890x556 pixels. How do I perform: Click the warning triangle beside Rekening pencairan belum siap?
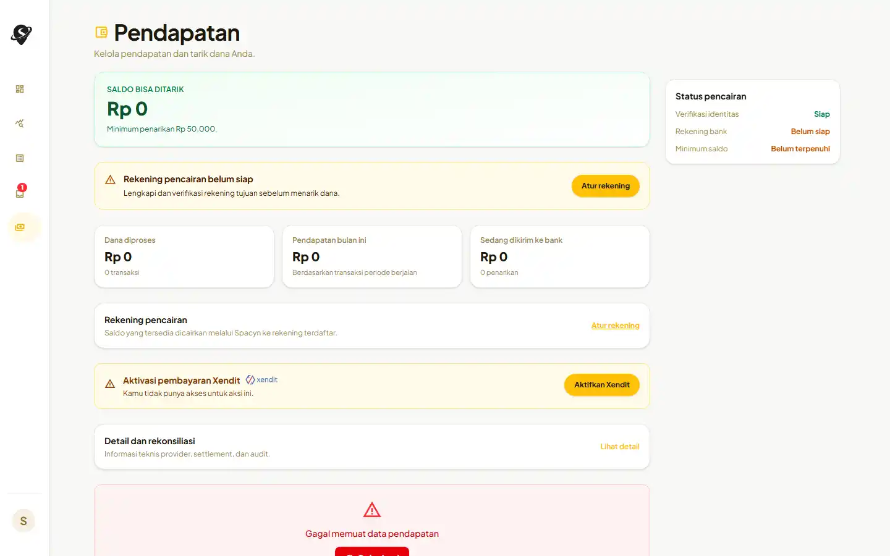pos(111,180)
